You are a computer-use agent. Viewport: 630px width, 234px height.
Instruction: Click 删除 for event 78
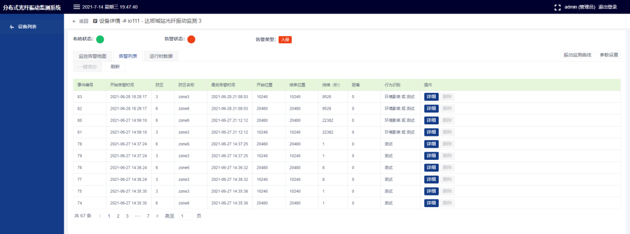click(447, 144)
